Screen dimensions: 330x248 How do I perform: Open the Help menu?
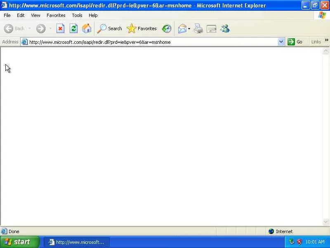click(x=93, y=15)
